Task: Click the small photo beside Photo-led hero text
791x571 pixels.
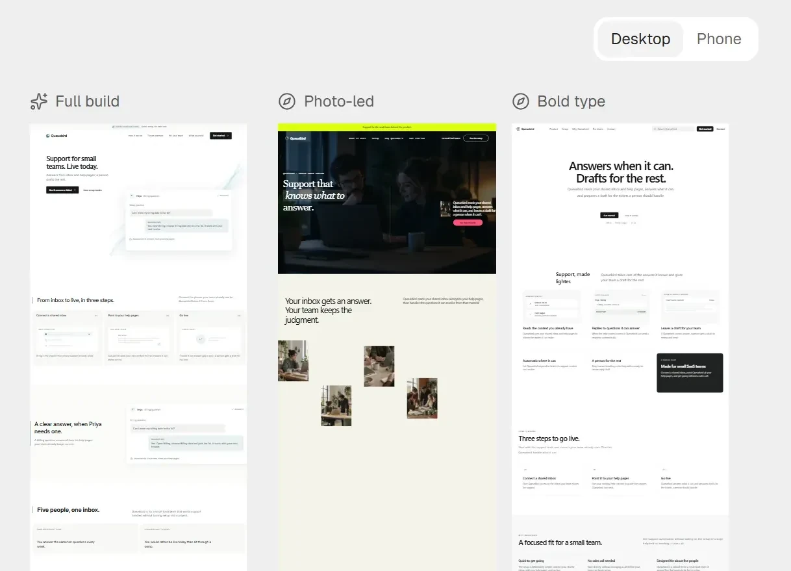Action: 446,209
